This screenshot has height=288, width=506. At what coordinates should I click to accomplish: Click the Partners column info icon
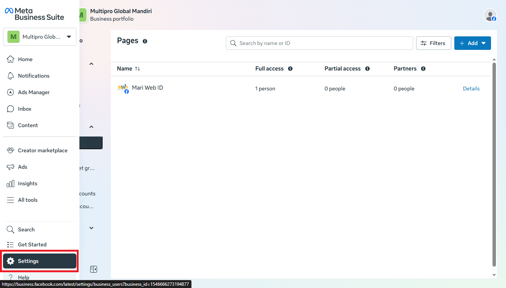tap(423, 69)
